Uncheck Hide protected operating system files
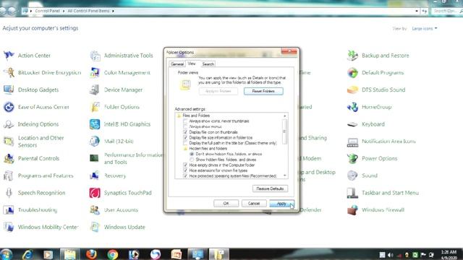Image resolution: width=463 pixels, height=260 pixels. coord(185,176)
